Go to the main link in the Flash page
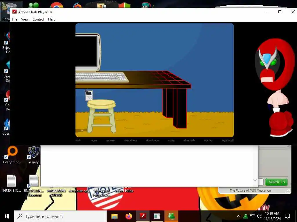The image size is (297, 222). tap(78, 140)
